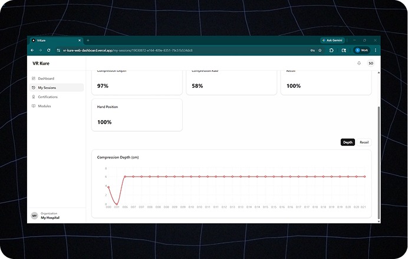Switch chart to Recoil view

[x=364, y=142]
